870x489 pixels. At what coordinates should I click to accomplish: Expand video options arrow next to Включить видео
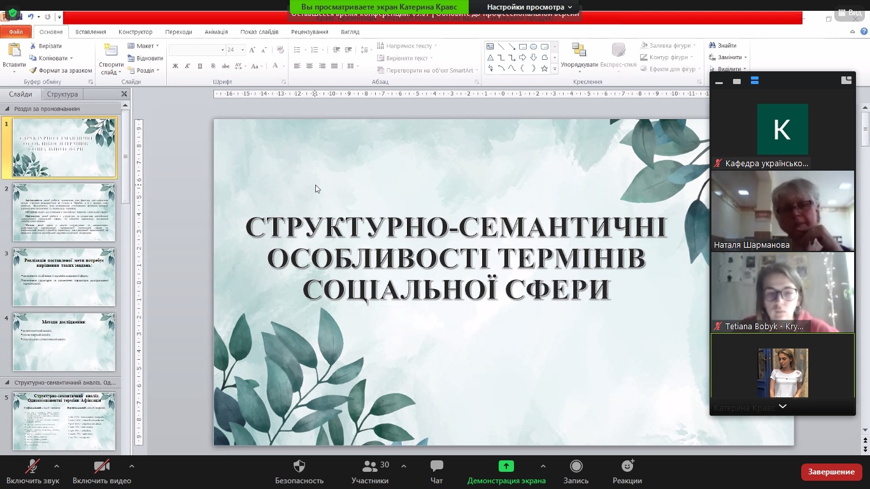[131, 465]
